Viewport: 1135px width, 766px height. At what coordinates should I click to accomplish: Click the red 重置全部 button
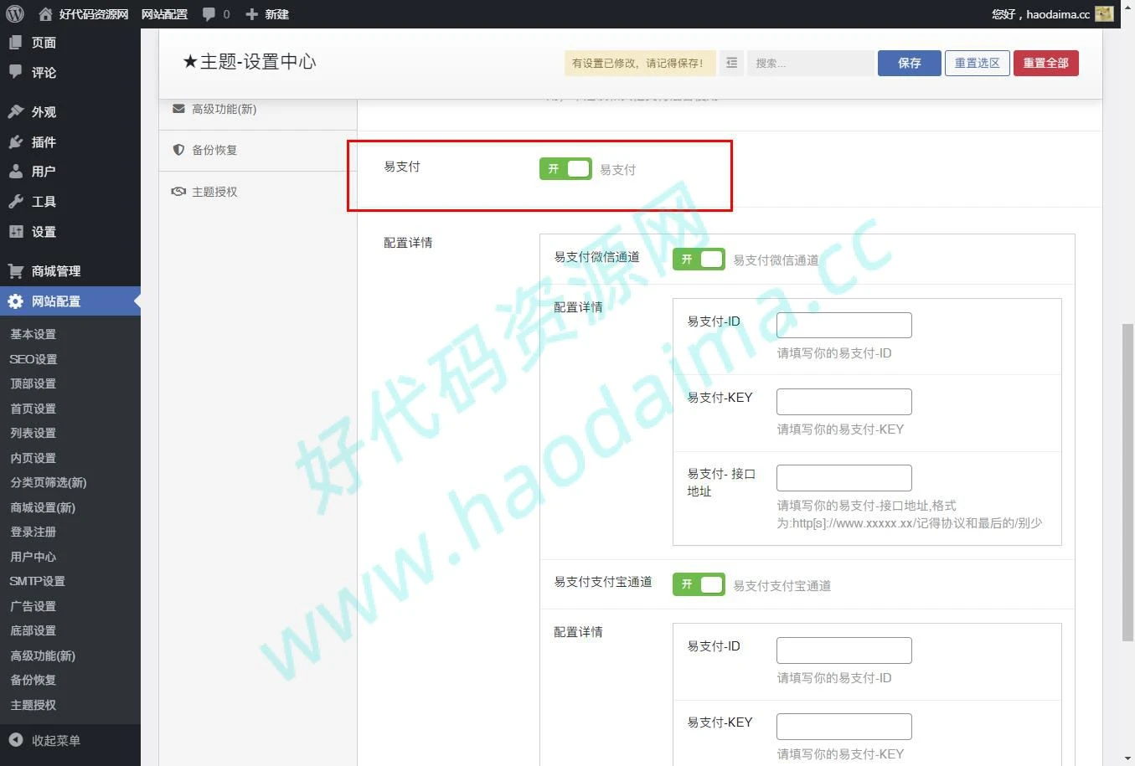(1045, 63)
